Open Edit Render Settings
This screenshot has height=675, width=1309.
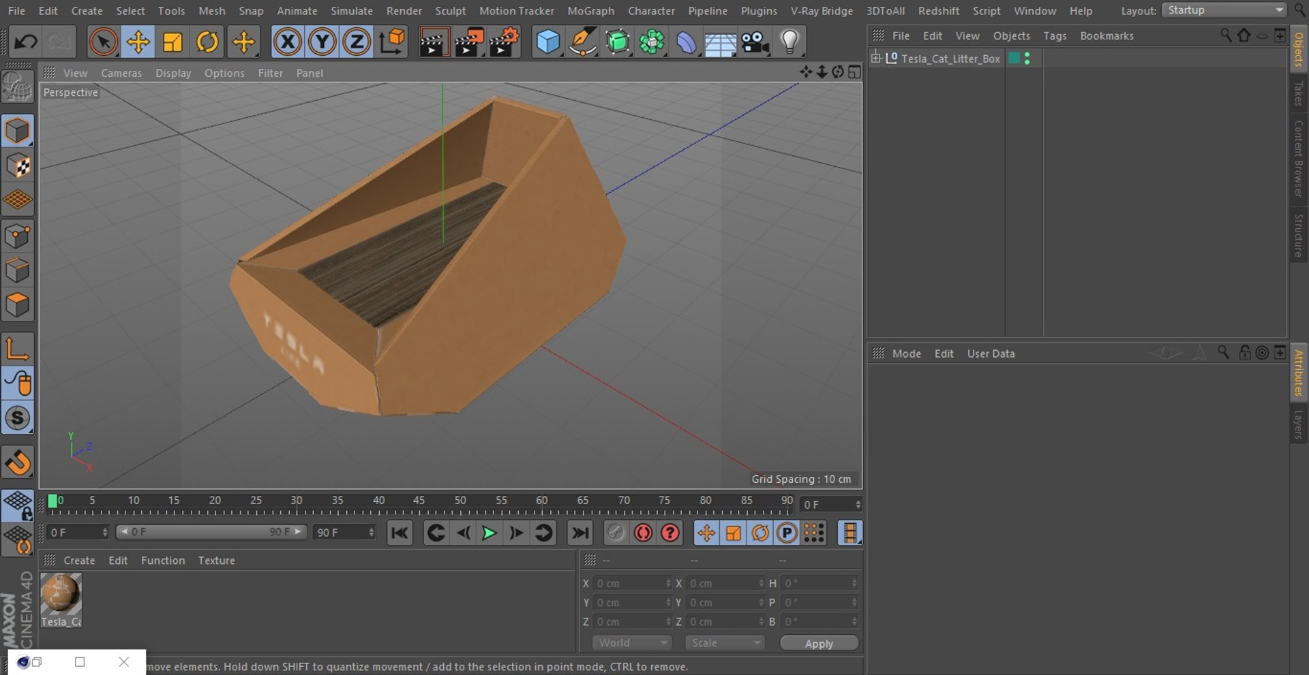505,42
